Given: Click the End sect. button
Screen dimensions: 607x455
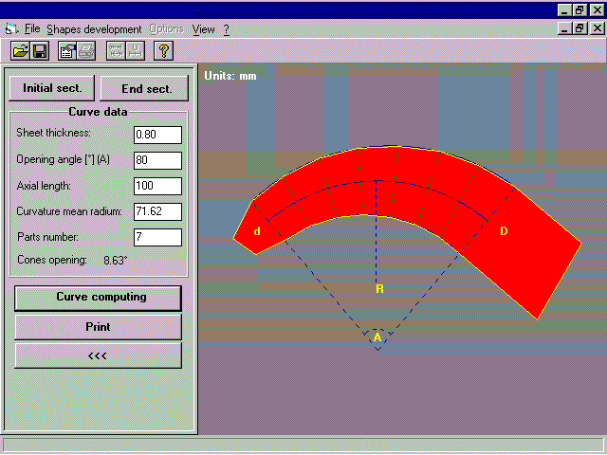Looking at the screenshot, I should (x=144, y=88).
